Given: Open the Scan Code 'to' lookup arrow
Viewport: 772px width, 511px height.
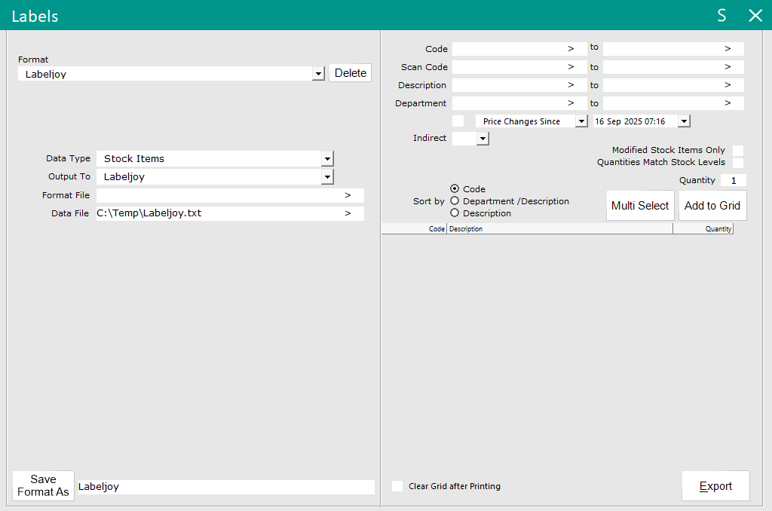Looking at the screenshot, I should pos(728,67).
